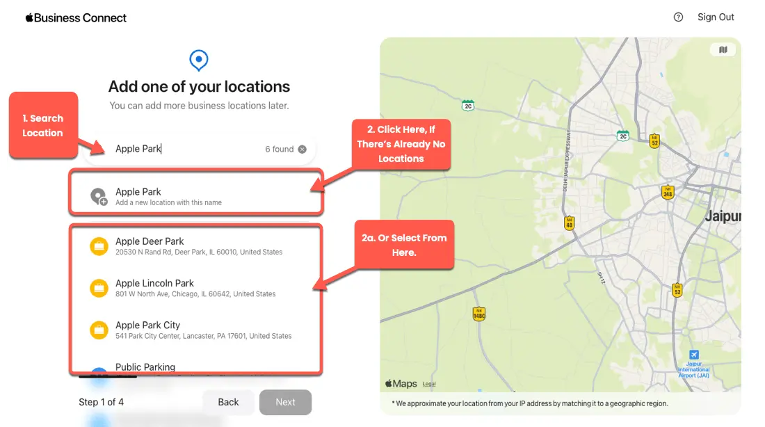Screen dimensions: 765x427
Task: Choose the Apple Park City result
Action: pyautogui.click(x=196, y=330)
